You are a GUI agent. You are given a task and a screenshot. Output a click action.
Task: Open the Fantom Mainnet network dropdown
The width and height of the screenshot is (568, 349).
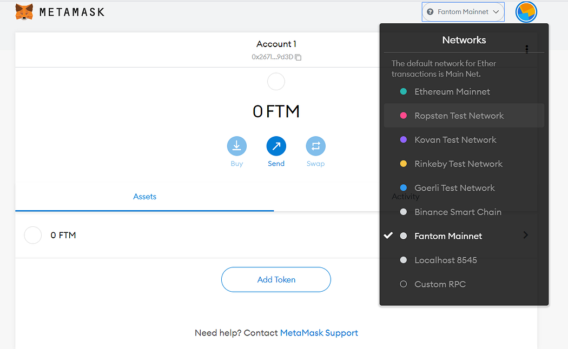[463, 12]
